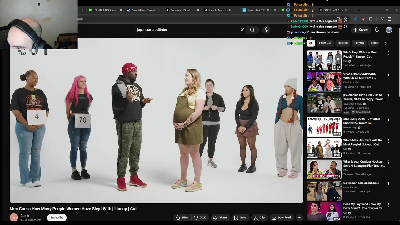Image resolution: width=400 pixels, height=225 pixels.
Task: Open options for Craziest Hookup Story video
Action: tap(389, 162)
